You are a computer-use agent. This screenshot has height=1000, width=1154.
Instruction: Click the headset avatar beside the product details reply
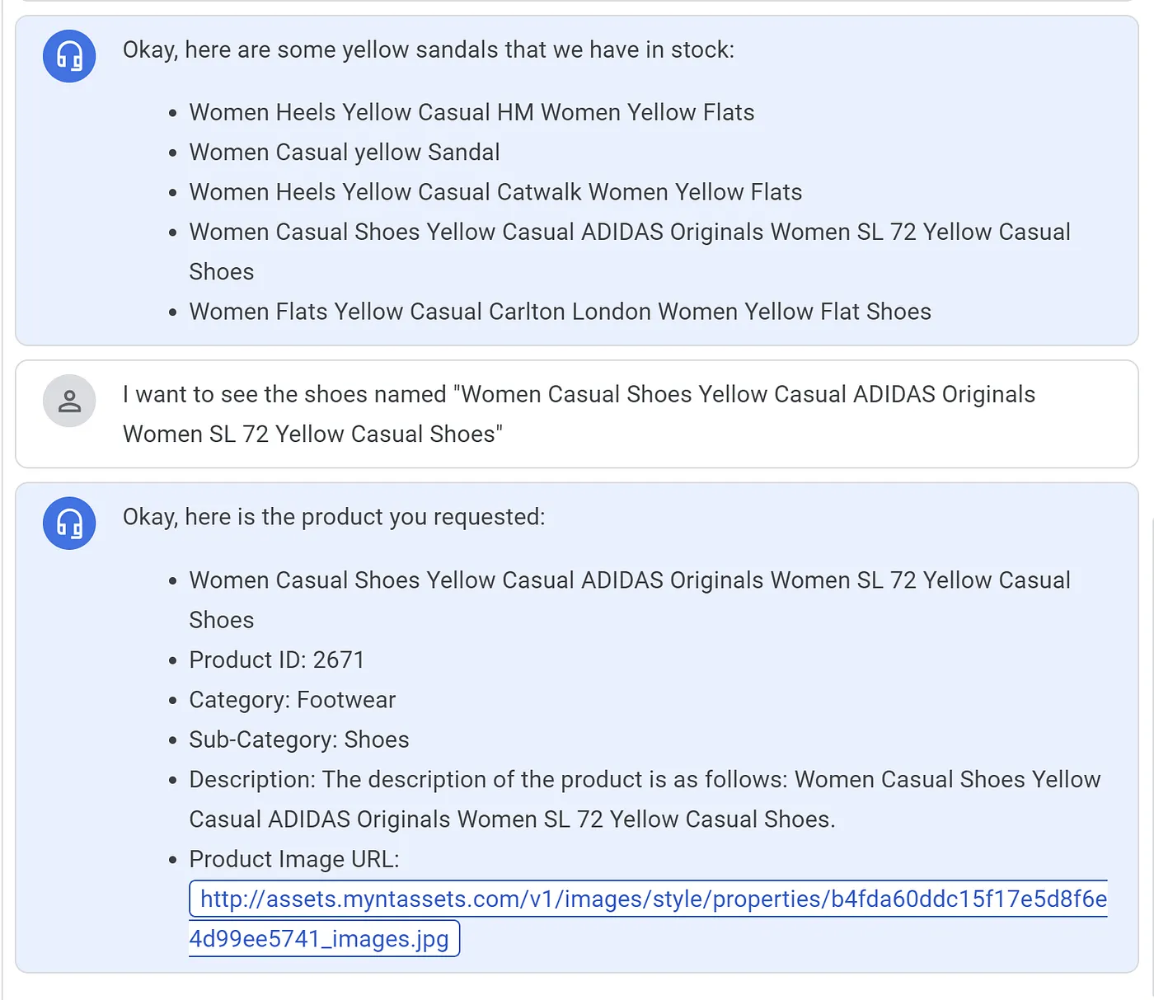click(x=68, y=523)
